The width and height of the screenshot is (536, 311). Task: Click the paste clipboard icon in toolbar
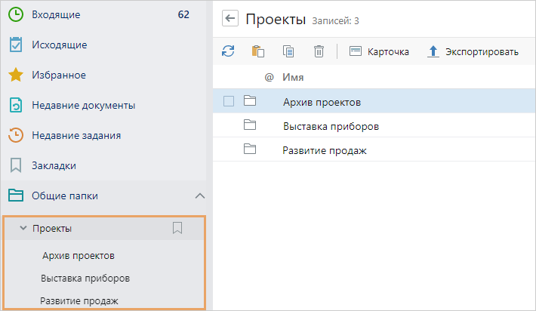pyautogui.click(x=257, y=51)
